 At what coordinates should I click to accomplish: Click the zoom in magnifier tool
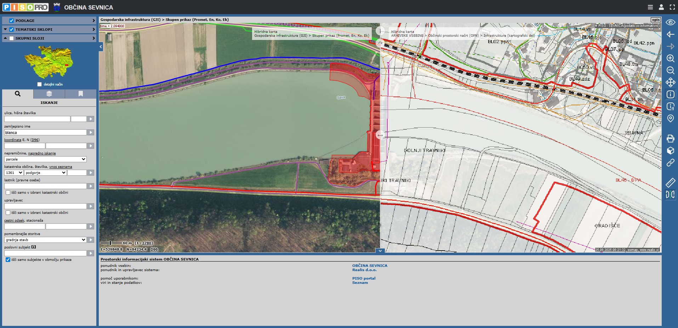[670, 58]
